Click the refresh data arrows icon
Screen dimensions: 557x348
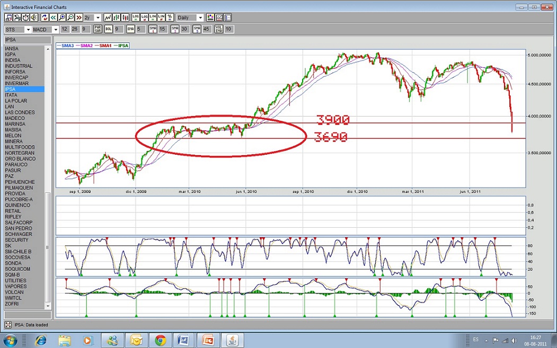point(45,17)
